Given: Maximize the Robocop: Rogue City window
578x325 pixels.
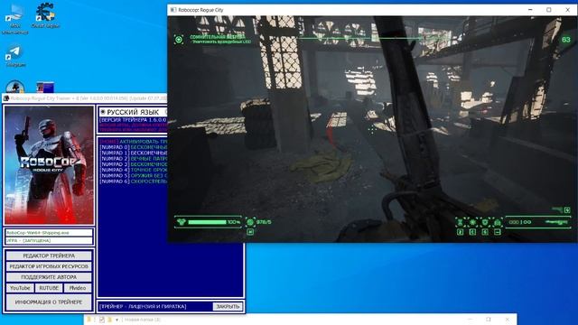Looking at the screenshot, I should click(549, 10).
